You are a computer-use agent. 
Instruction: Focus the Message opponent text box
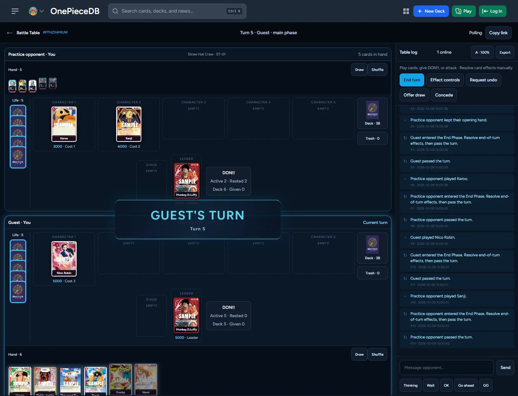pos(446,368)
